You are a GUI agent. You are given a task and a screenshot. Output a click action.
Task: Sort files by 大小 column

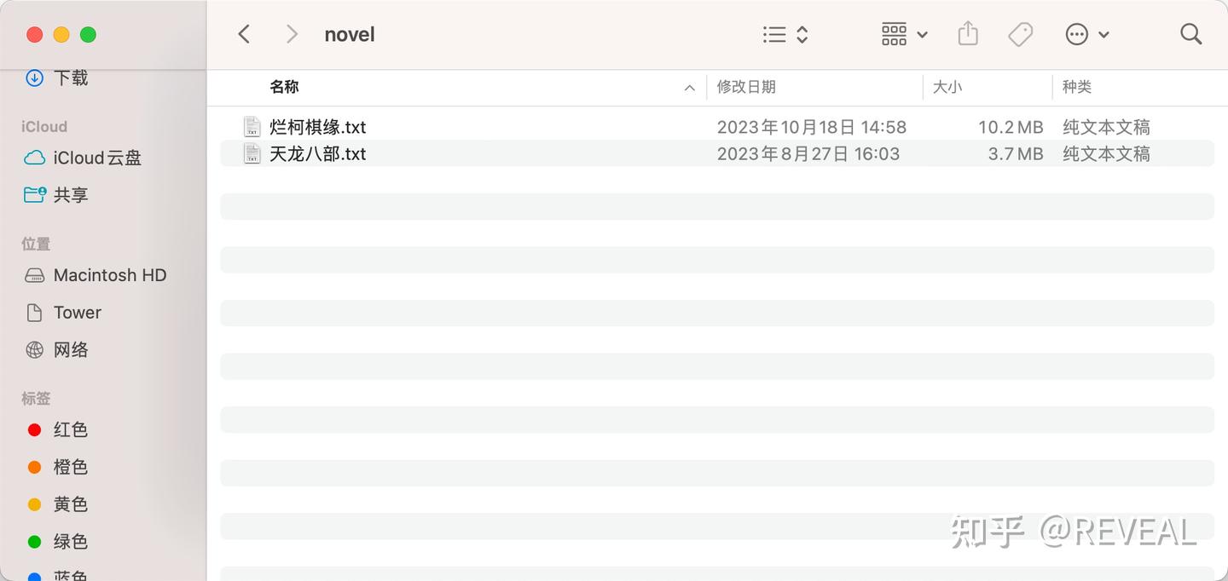947,87
